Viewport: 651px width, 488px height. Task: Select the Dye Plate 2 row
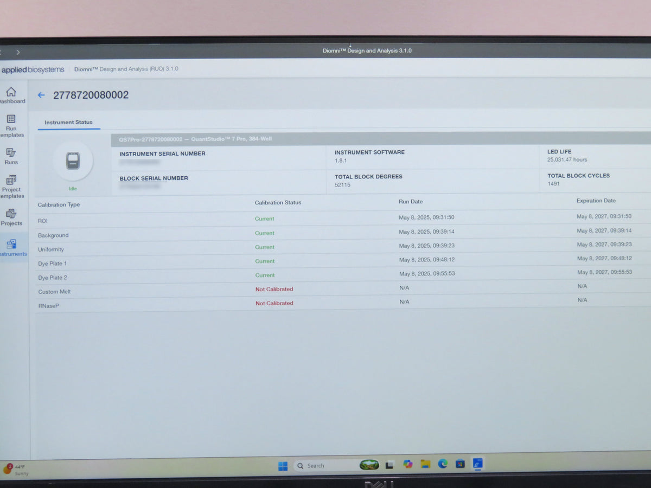tap(343, 275)
